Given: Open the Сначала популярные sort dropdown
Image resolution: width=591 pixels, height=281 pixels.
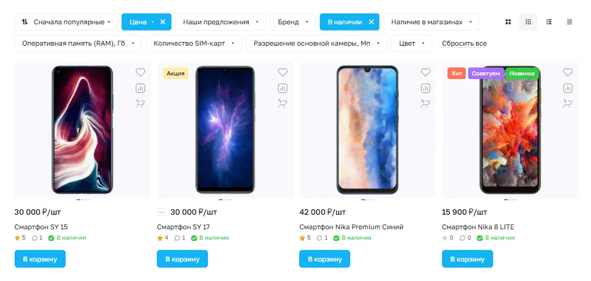Looking at the screenshot, I should click(x=66, y=22).
